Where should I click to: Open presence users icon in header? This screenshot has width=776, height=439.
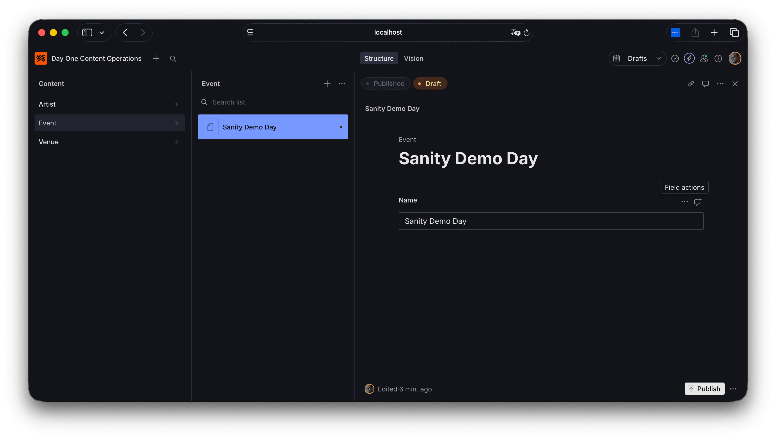(703, 58)
